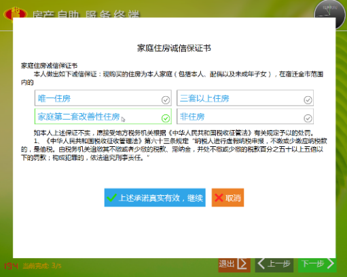Select the 家庭第二套改善性住房 option
347x277 pixels.
point(103,116)
